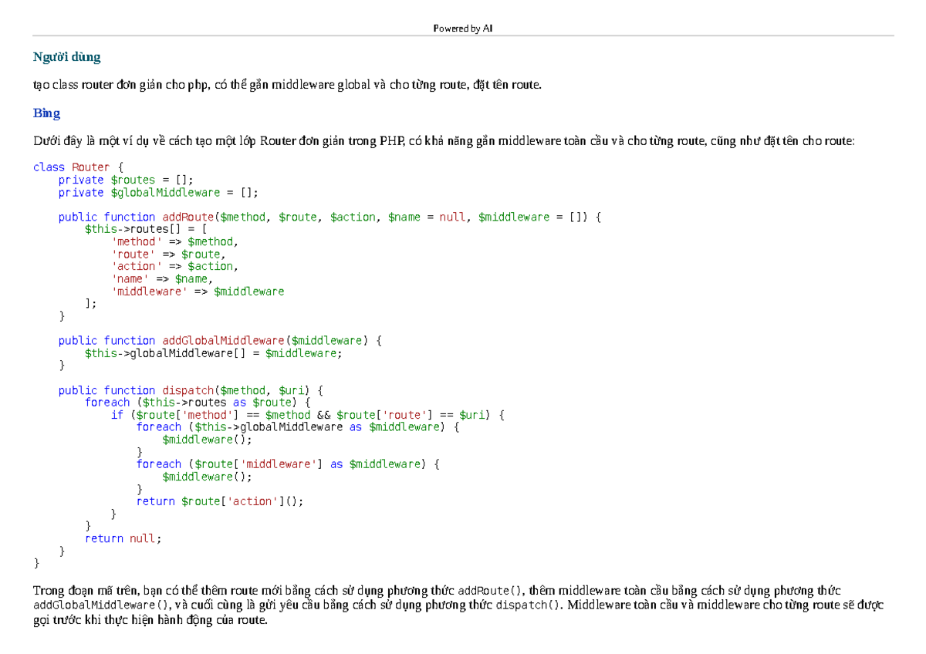This screenshot has width=926, height=654.
Task: Click the "'action' => $action," line
Action: [x=175, y=266]
